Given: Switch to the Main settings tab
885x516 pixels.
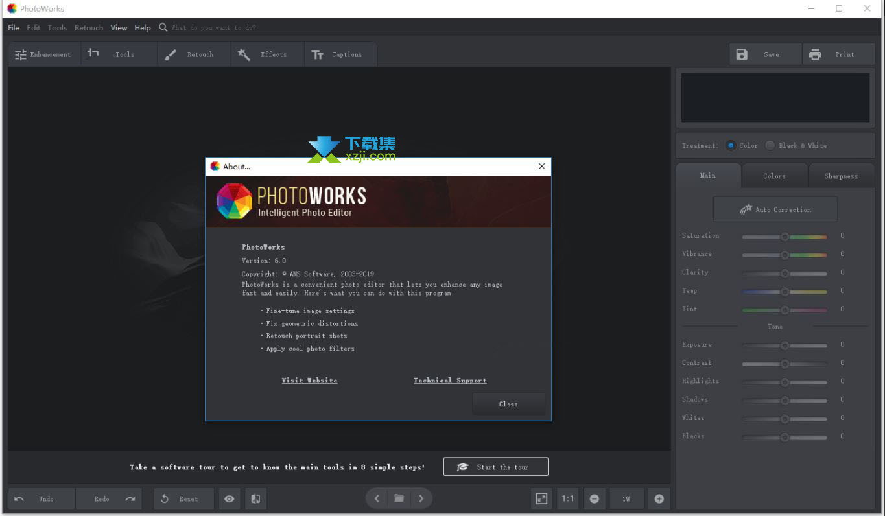Looking at the screenshot, I should (x=708, y=176).
